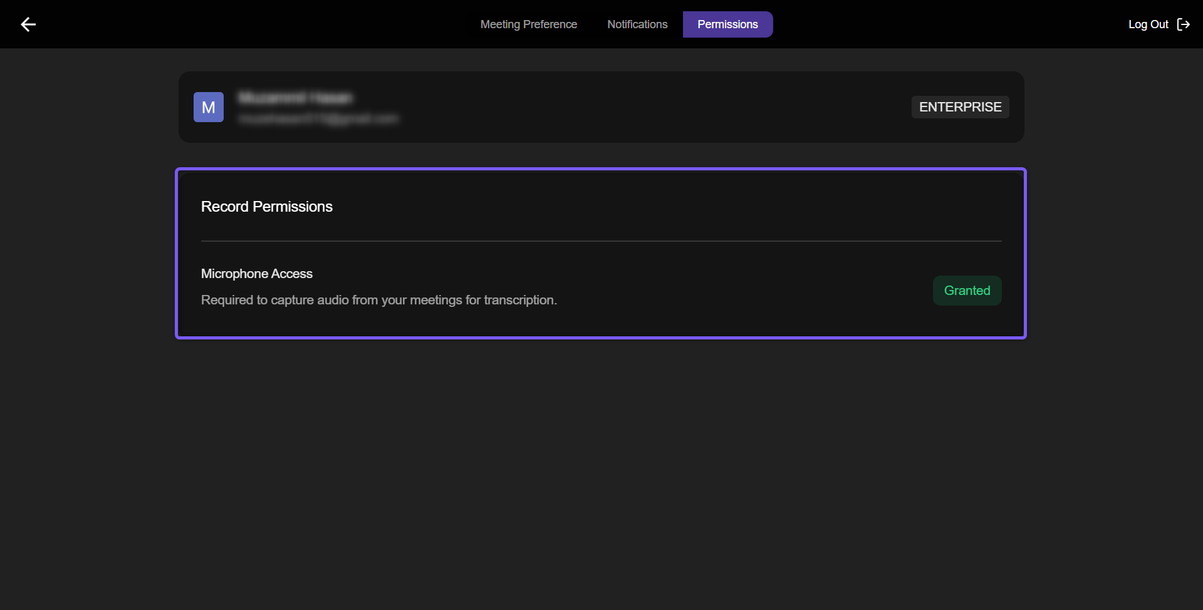Click the blurred email address text
Image resolution: width=1203 pixels, height=610 pixels.
(318, 119)
